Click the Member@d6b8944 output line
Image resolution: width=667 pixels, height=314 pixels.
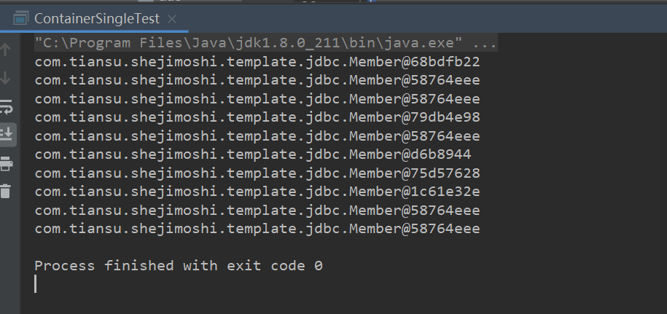252,154
